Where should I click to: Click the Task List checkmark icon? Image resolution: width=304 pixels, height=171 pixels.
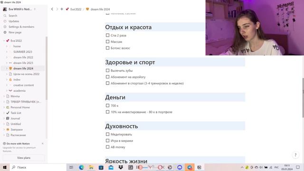8,113
